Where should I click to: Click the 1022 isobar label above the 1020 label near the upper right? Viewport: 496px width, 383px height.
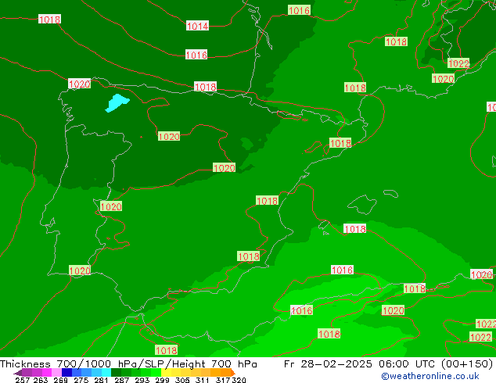pos(458,63)
